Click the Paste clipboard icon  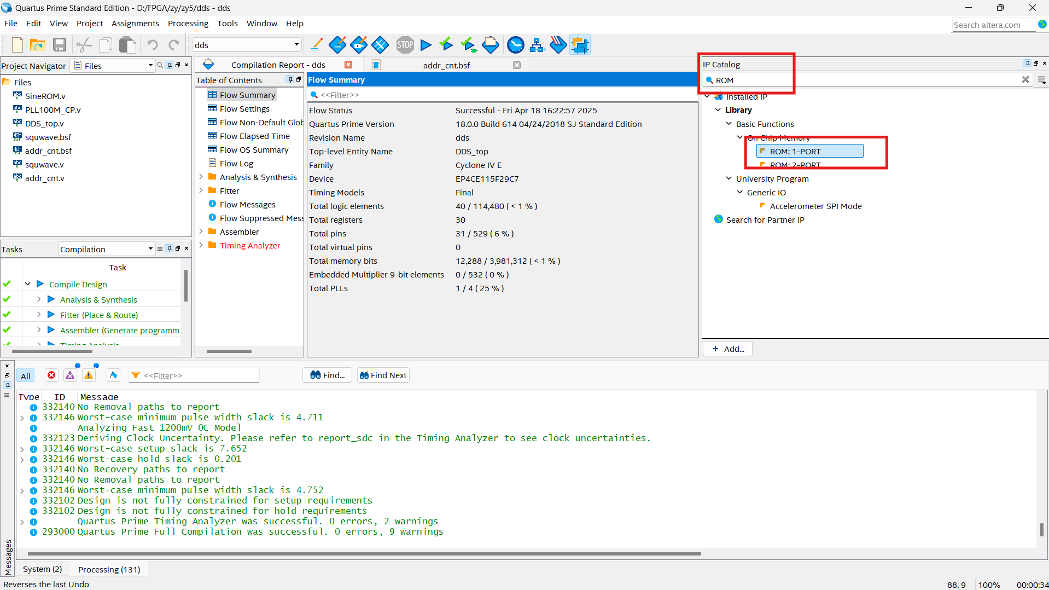[x=127, y=45]
